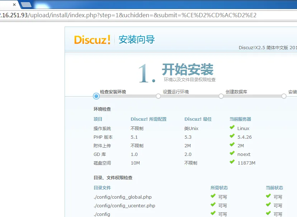Click the Discuz! 最佳 column header
This screenshot has height=217, width=297.
tap(198, 119)
